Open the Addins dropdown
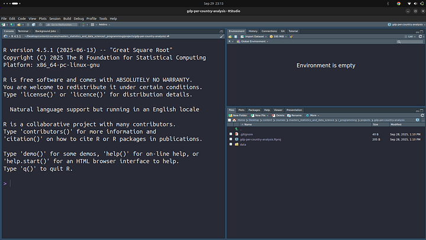 pos(104,24)
